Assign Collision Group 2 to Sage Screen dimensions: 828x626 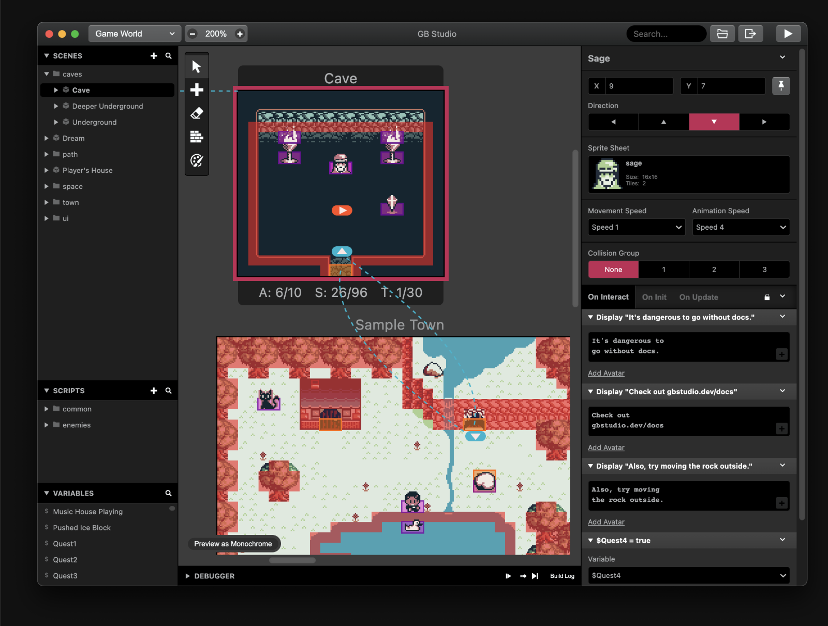[714, 269]
